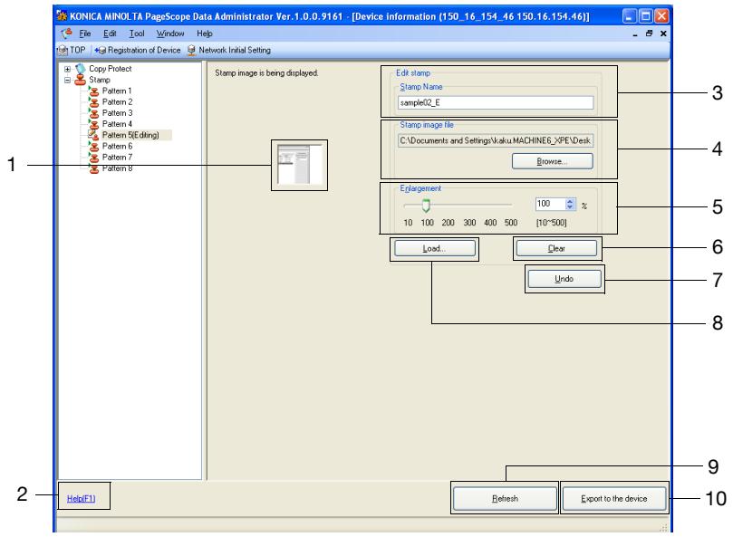Increase enlargement with spinner up arrow
Viewport: 733px width, 537px height.
tap(569, 201)
